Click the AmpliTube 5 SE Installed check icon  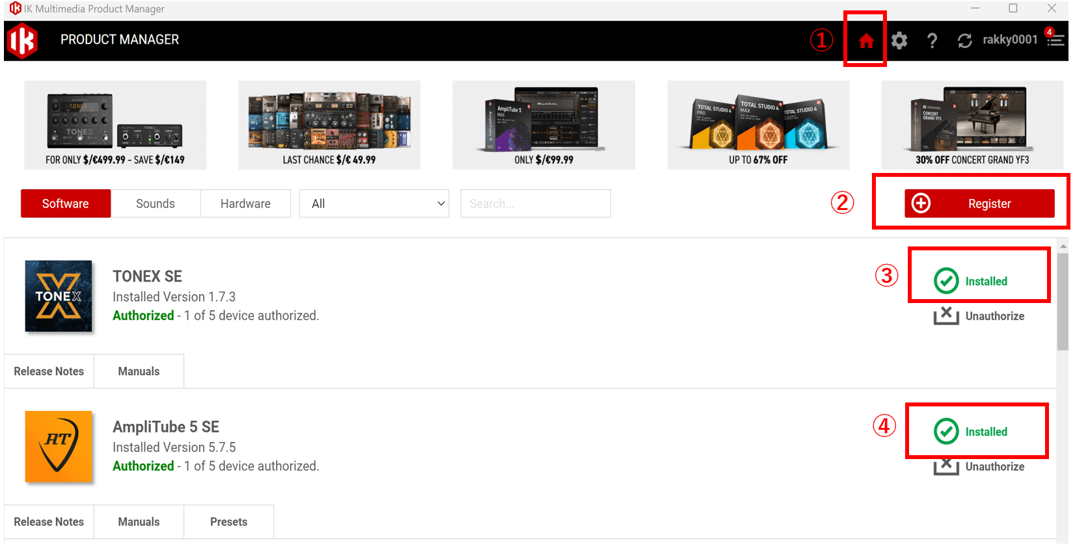click(x=946, y=431)
